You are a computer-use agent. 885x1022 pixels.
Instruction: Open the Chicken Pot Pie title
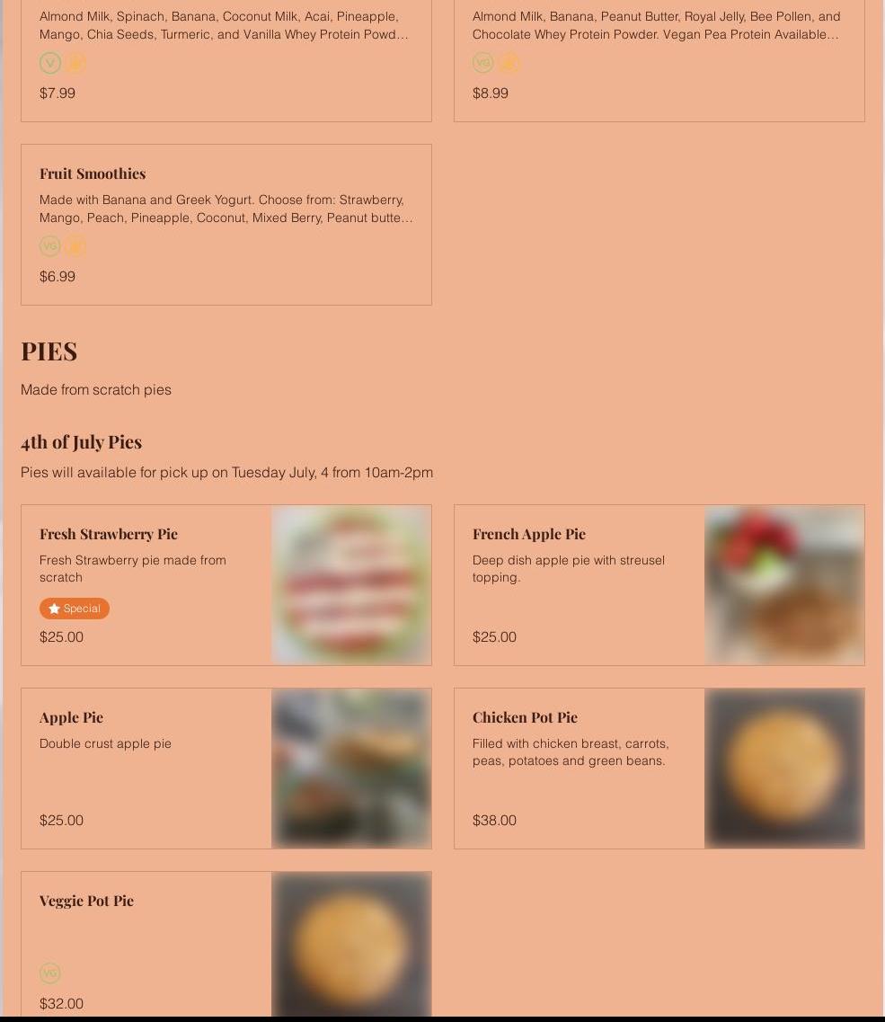tap(526, 717)
